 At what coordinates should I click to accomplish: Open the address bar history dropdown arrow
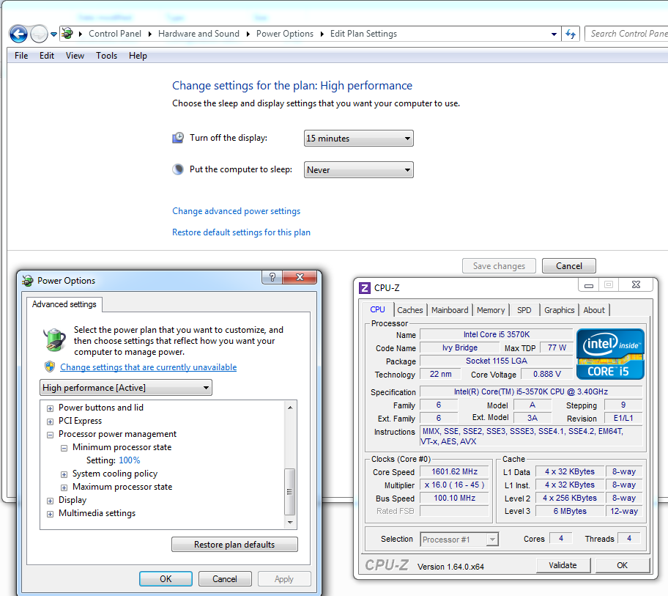point(554,34)
